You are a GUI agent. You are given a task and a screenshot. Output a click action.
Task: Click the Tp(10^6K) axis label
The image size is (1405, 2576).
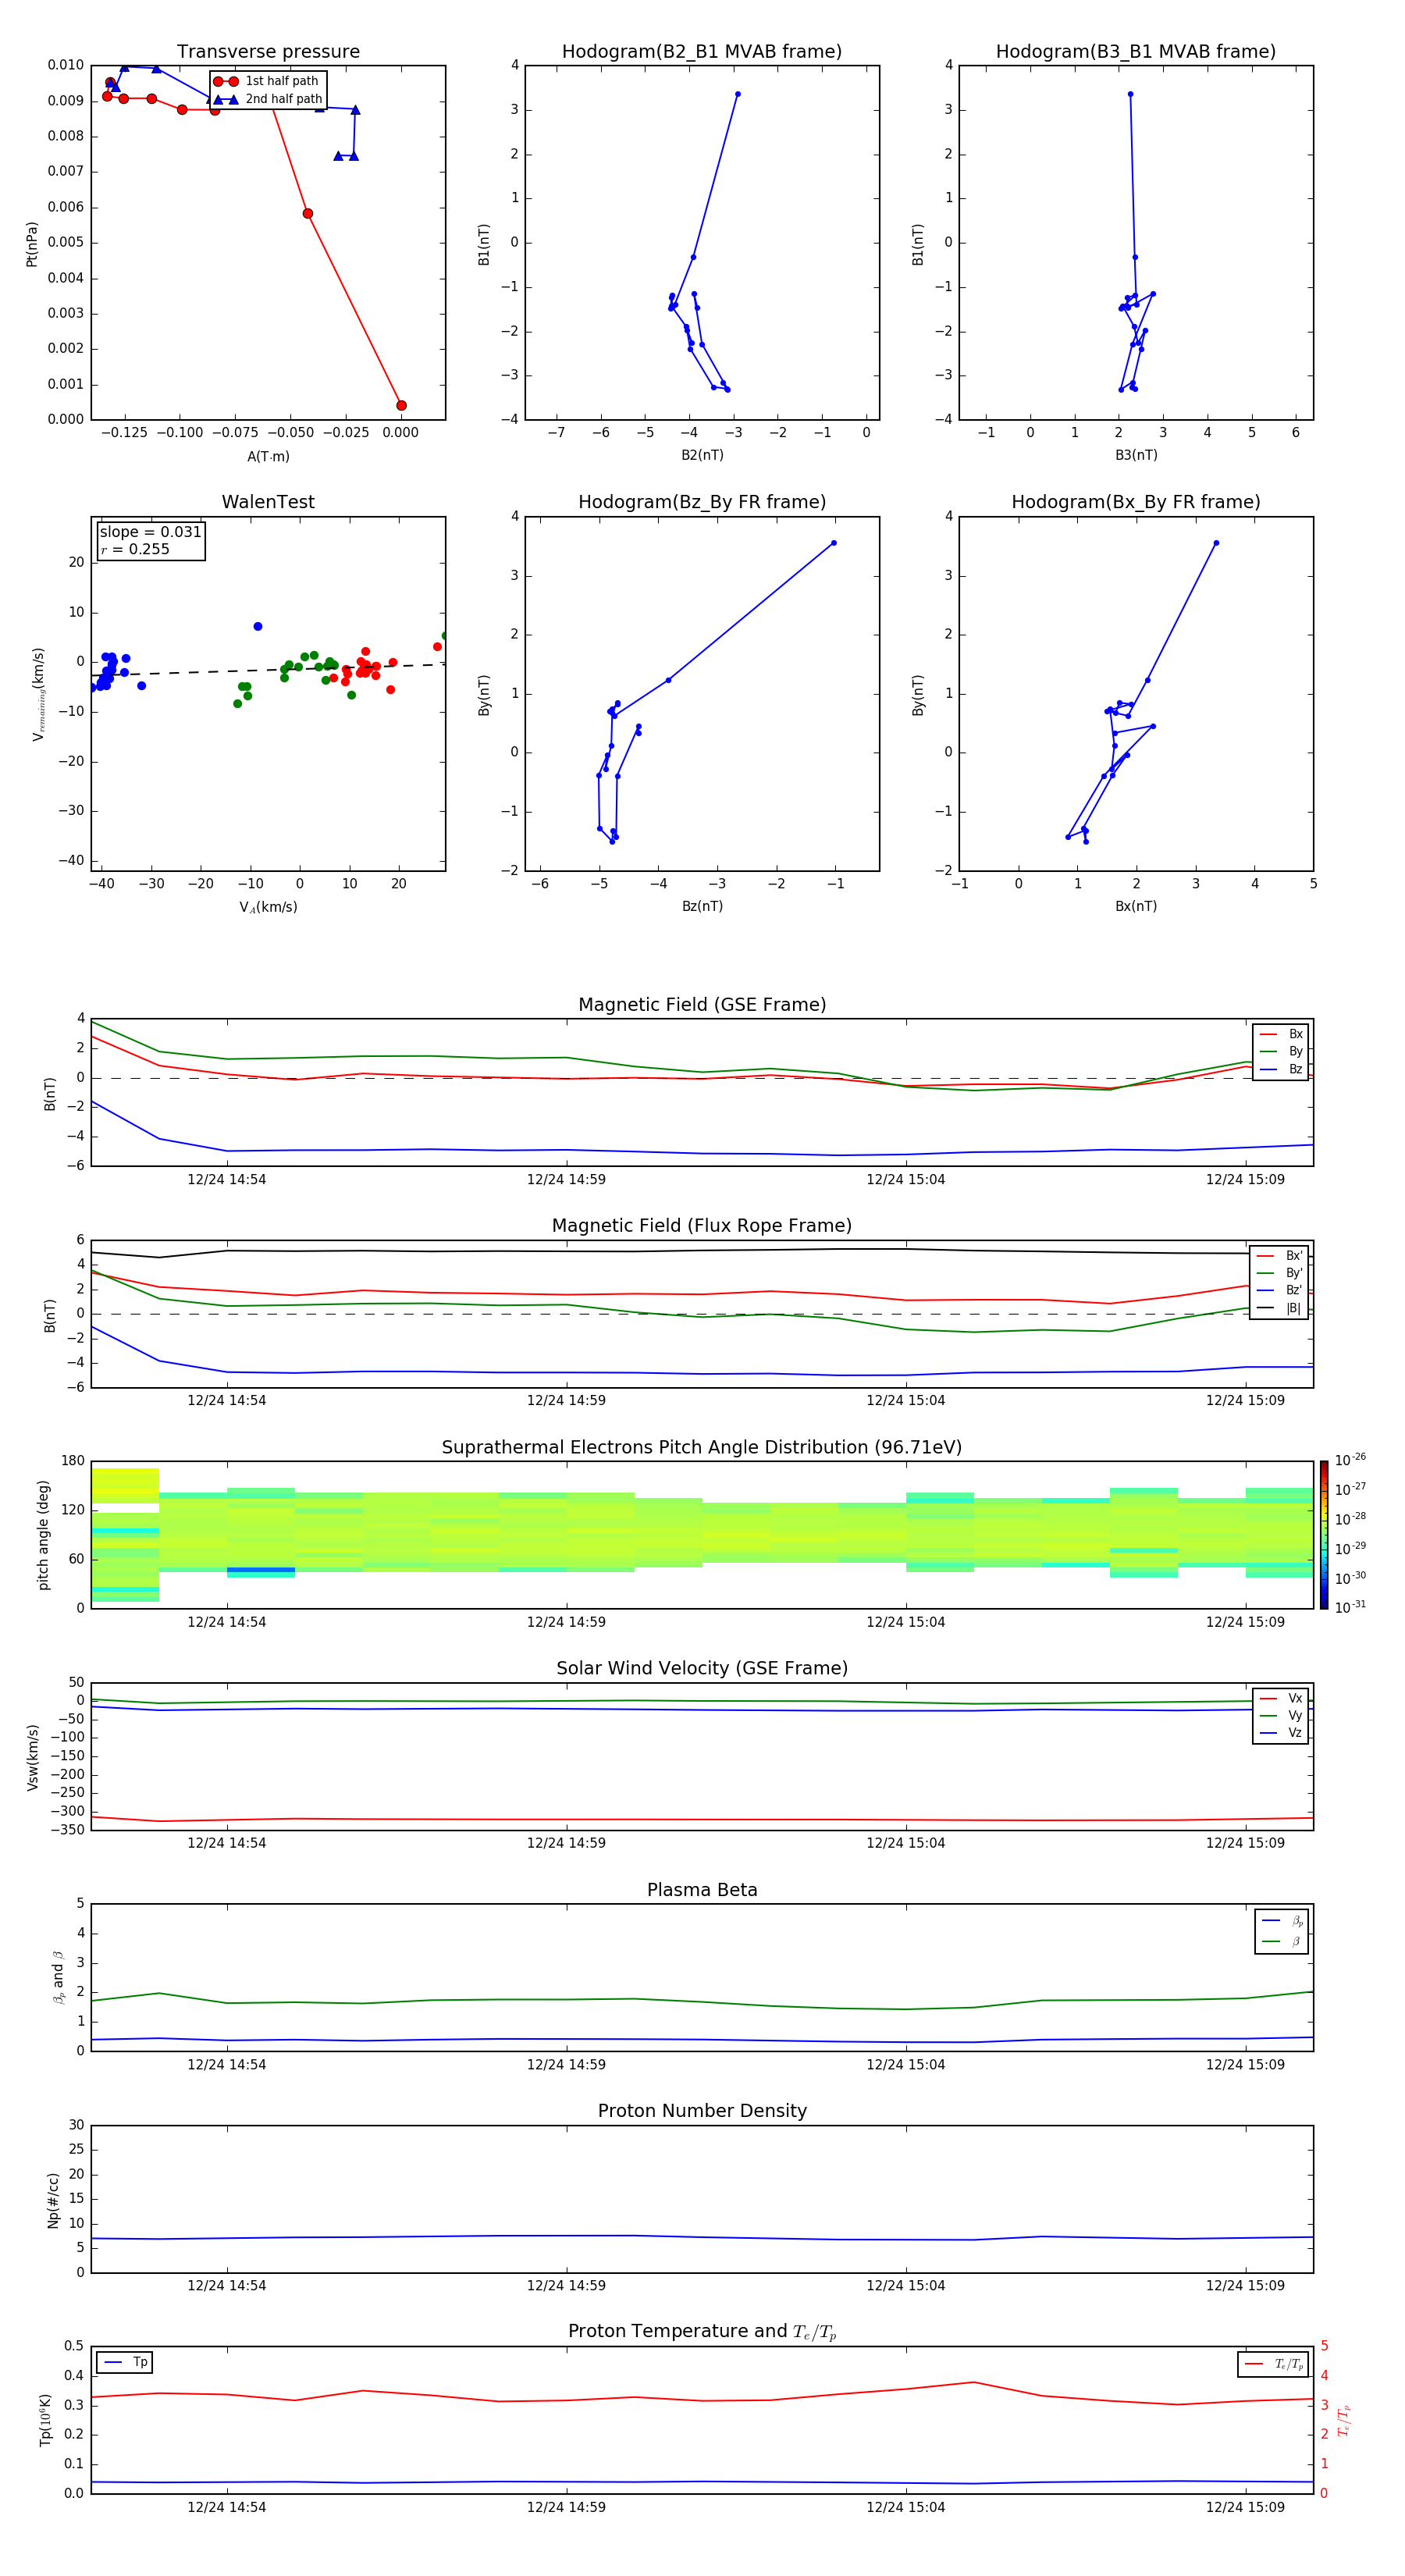pyautogui.click(x=45, y=2420)
